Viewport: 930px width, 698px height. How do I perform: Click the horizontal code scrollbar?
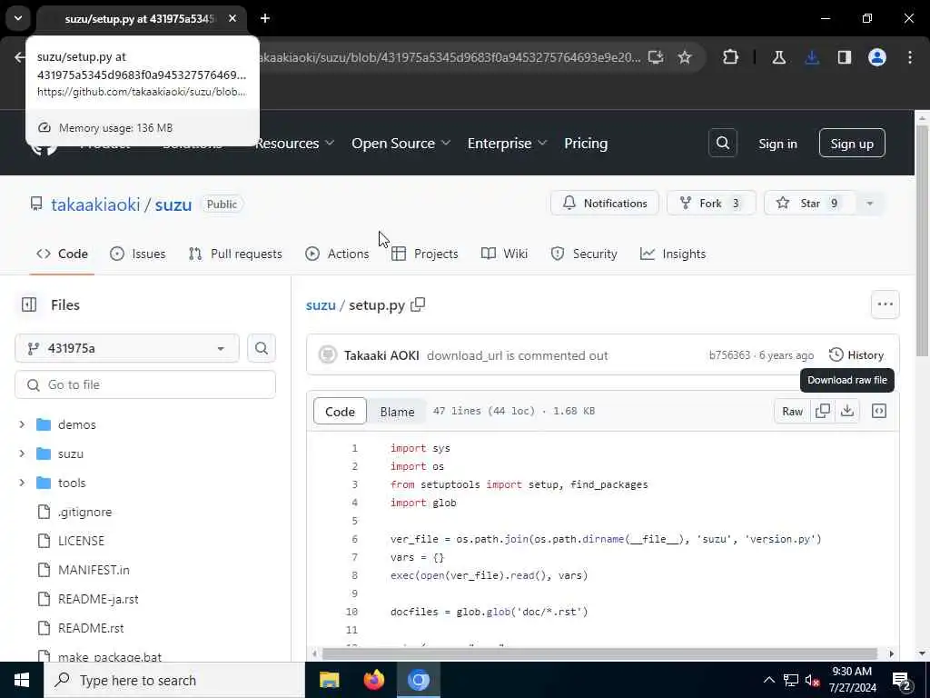[599, 653]
